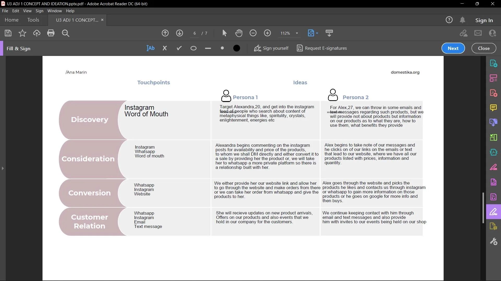Viewport: 501px width, 281px height.
Task: Open the black color picker swatch
Action: coord(236,48)
